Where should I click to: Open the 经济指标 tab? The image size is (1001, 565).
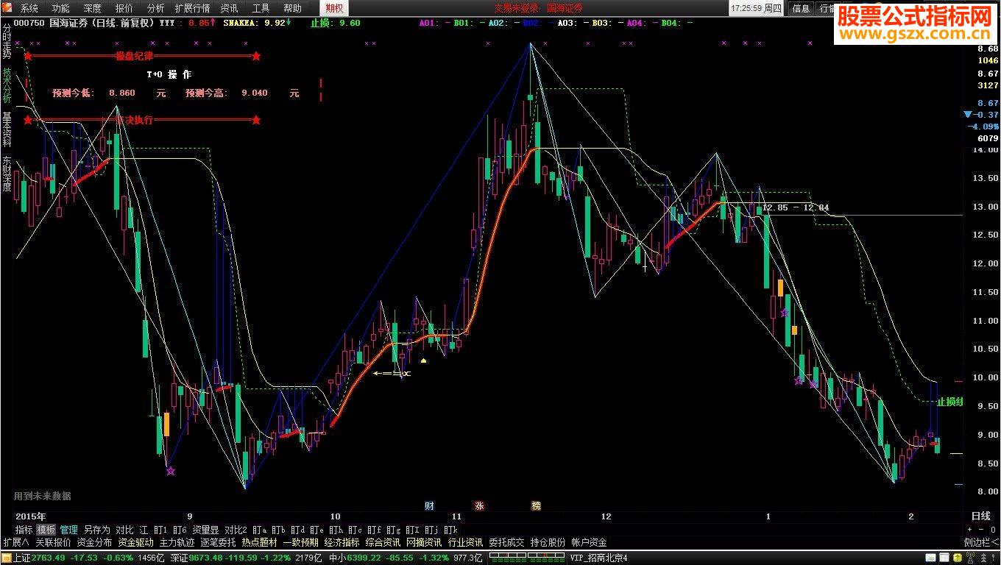(342, 542)
